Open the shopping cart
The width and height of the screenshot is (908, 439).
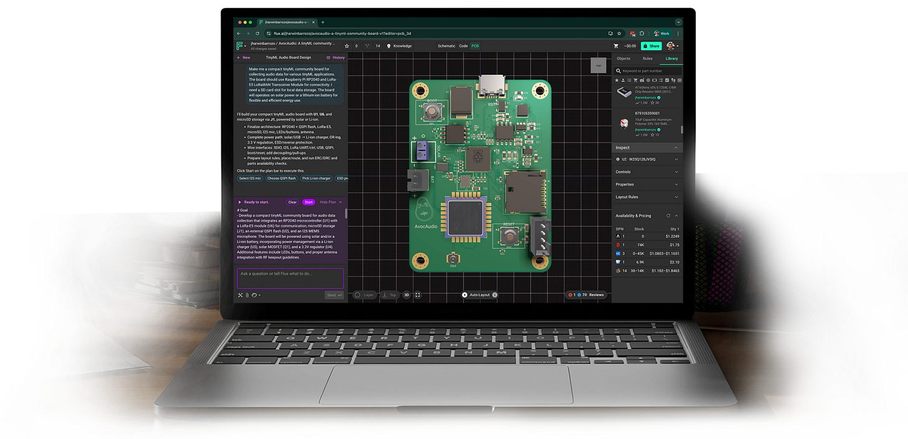click(x=616, y=46)
